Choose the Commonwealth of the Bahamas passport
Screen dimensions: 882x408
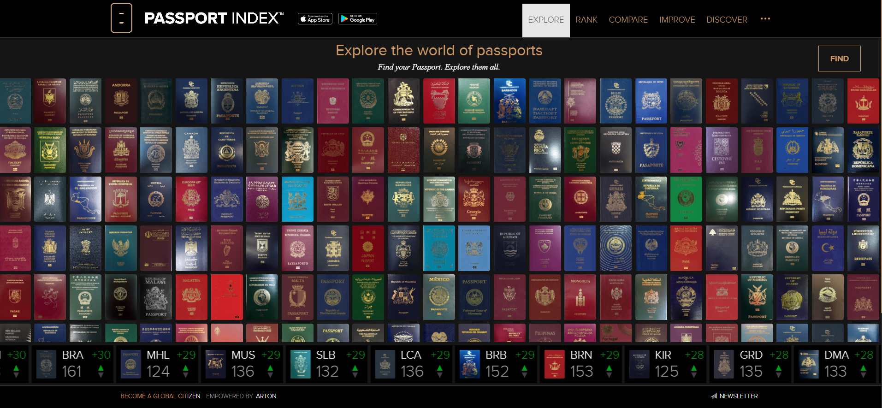coord(403,101)
